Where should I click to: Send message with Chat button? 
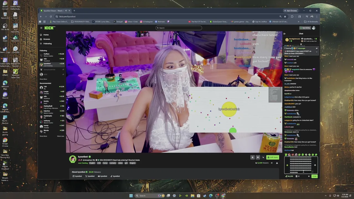click(314, 176)
